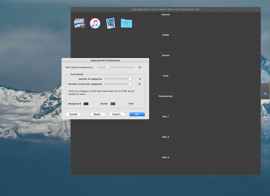270x196 pixels.
Task: Click the blue triangle launcher button
Action: pyautogui.click(x=265, y=93)
